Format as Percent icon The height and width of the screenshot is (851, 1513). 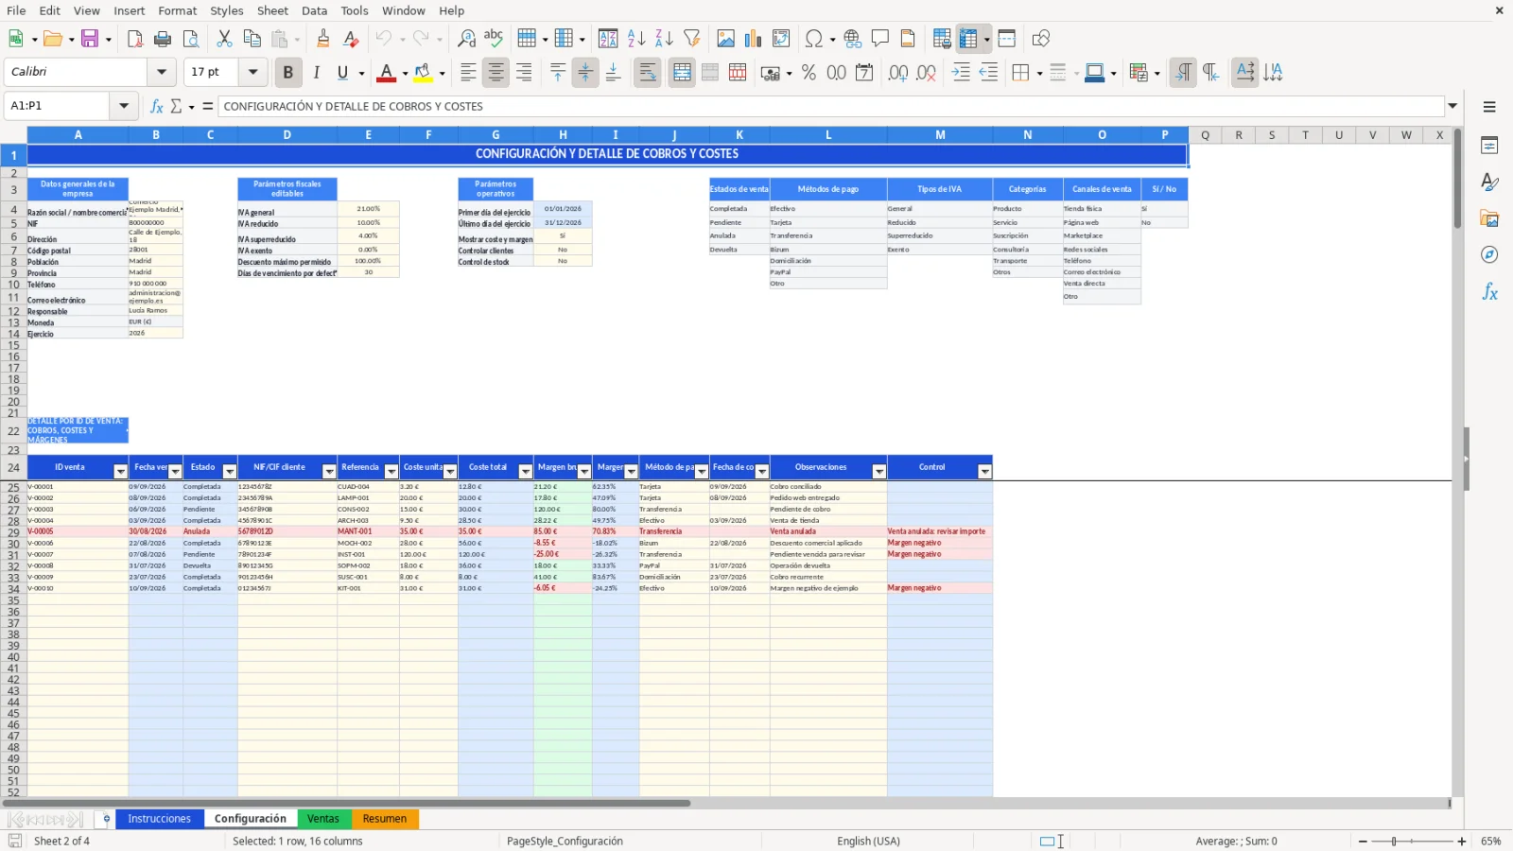tap(809, 72)
